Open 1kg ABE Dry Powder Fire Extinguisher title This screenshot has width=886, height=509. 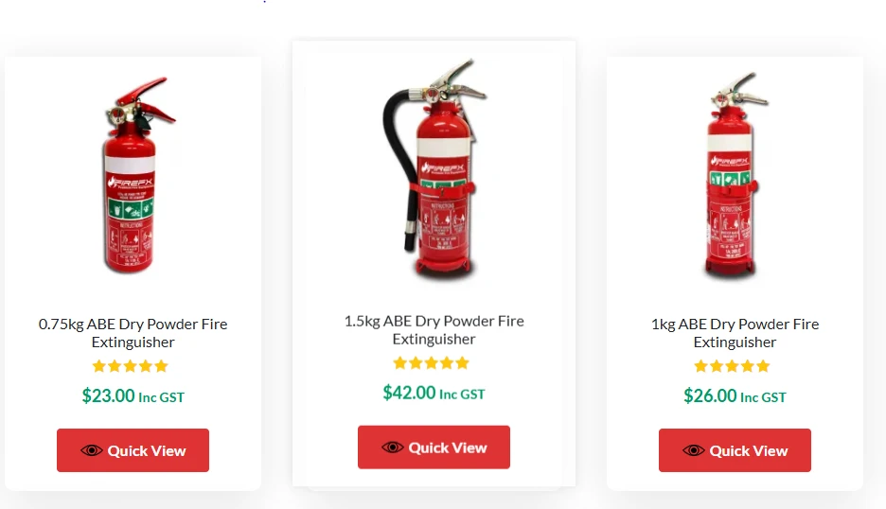[735, 333]
